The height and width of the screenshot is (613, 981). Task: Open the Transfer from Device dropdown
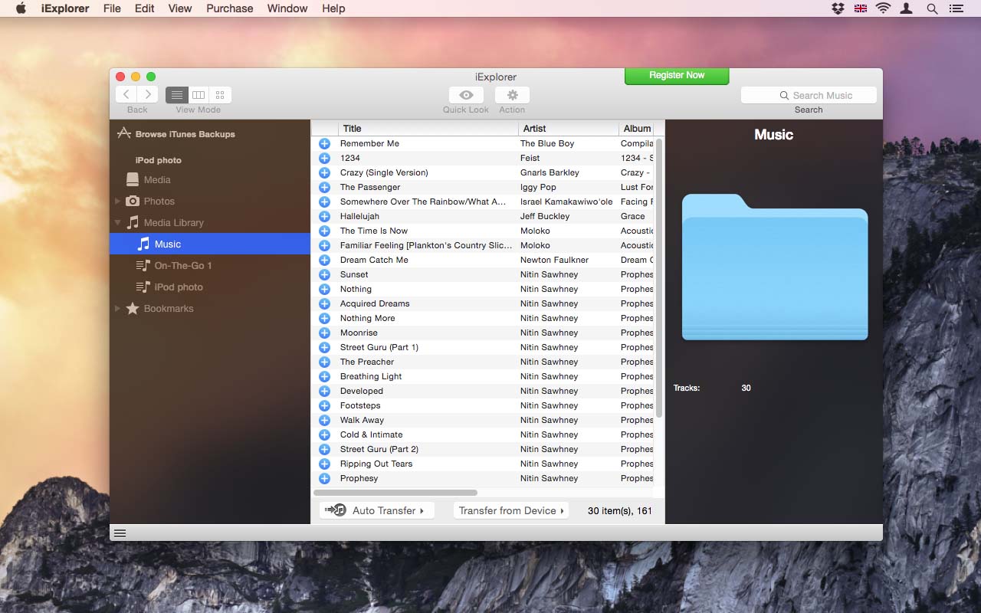511,510
